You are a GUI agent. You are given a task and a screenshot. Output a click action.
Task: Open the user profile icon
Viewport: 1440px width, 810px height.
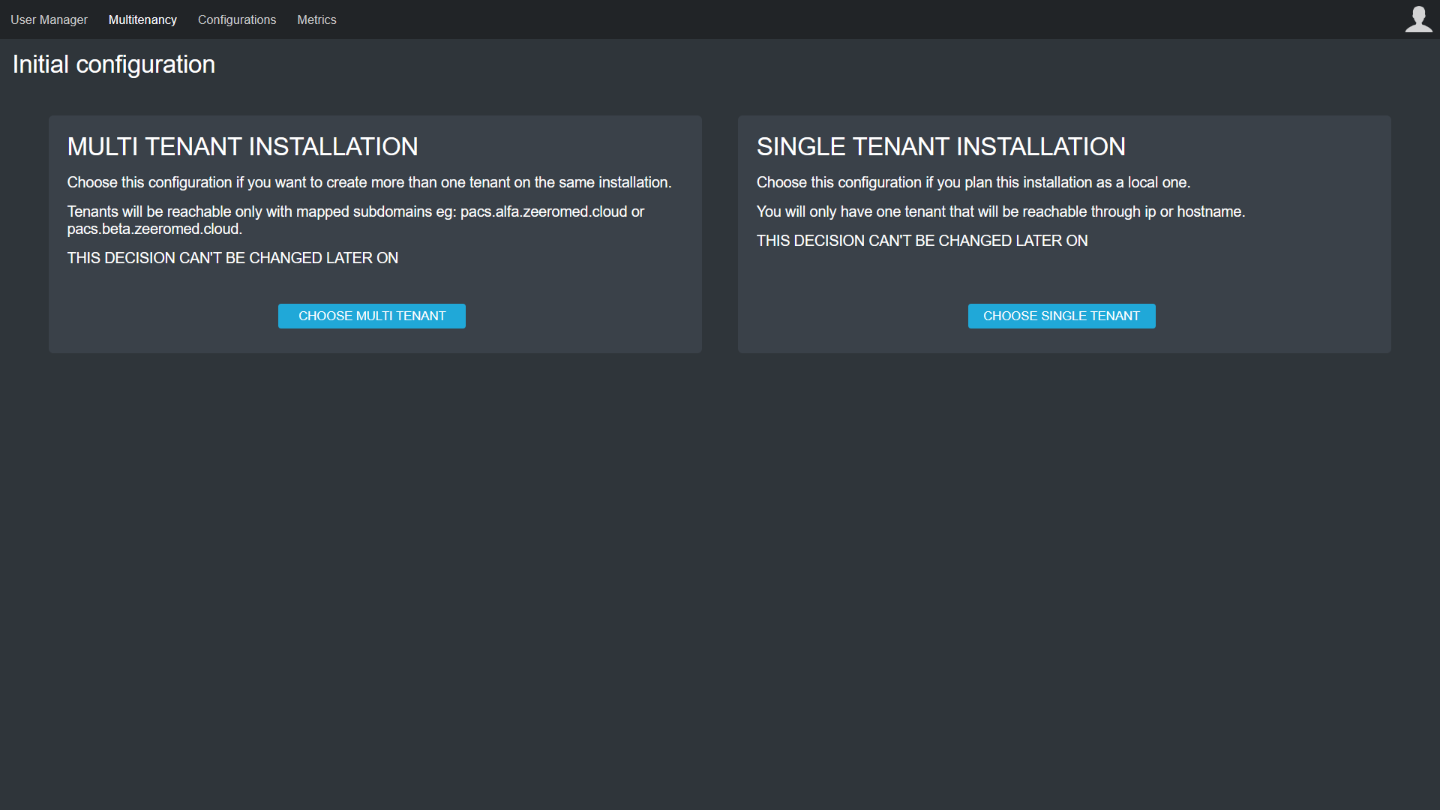(x=1418, y=19)
